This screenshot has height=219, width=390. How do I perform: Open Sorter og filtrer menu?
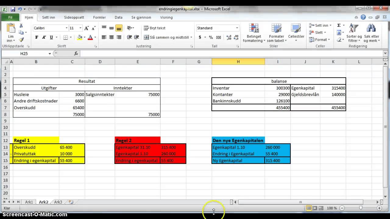click(354, 33)
